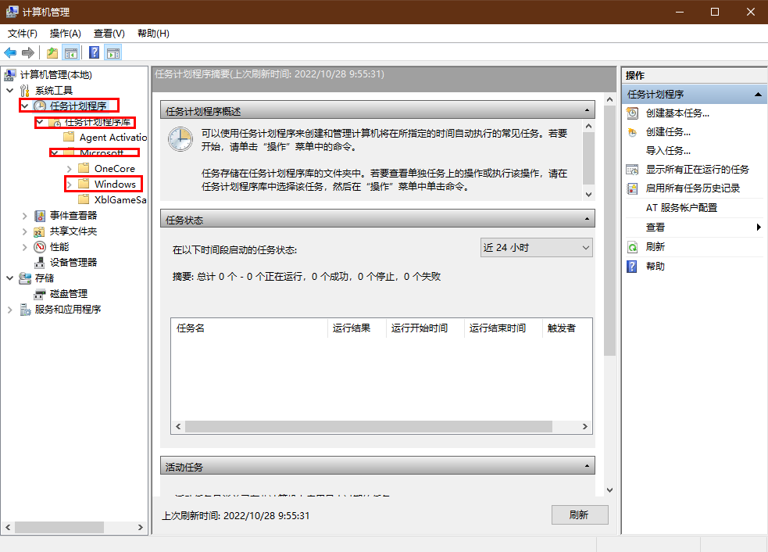Click the 显示所有正在运行的任务 icon
Image resolution: width=768 pixels, height=552 pixels.
click(x=632, y=170)
